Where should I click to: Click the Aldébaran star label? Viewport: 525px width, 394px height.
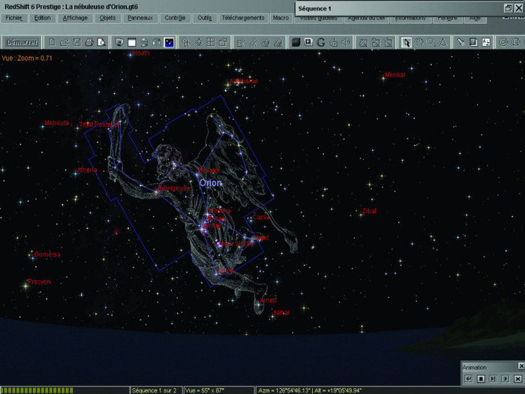(x=244, y=81)
